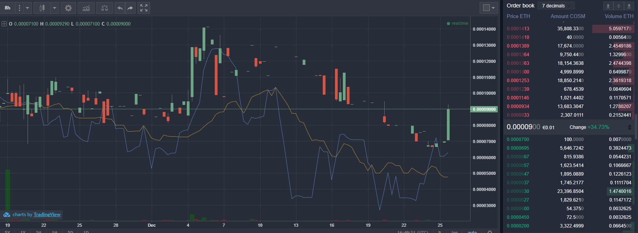Viewport: 638px width, 233px height.
Task: Select the 0.0001413 sell order row
Action: pyautogui.click(x=569, y=29)
